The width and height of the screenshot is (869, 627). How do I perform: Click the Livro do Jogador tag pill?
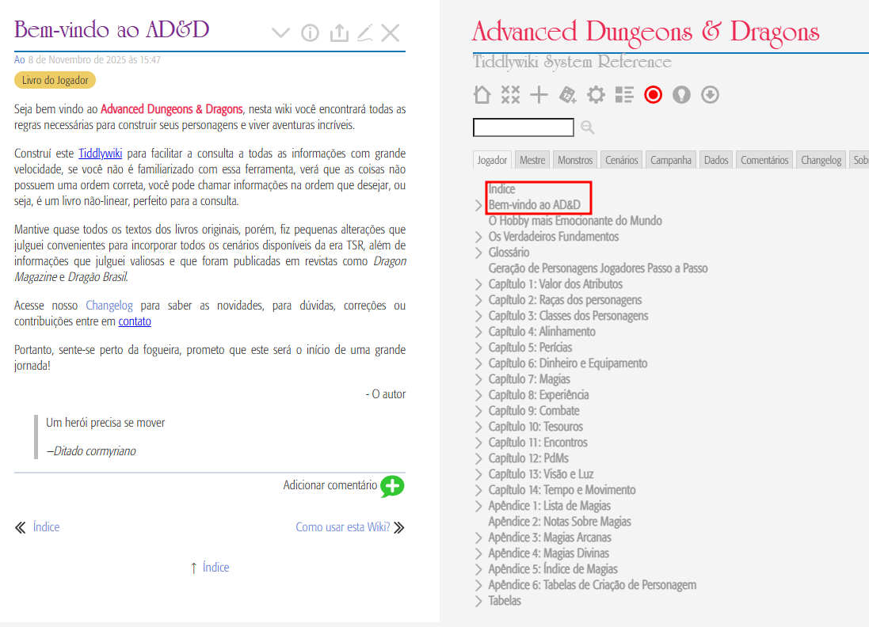[x=55, y=80]
